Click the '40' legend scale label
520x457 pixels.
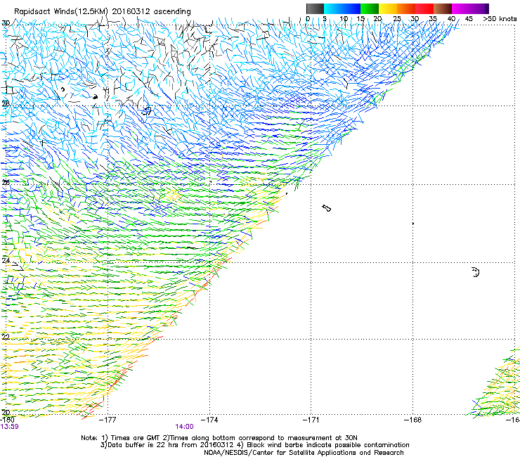click(x=451, y=18)
